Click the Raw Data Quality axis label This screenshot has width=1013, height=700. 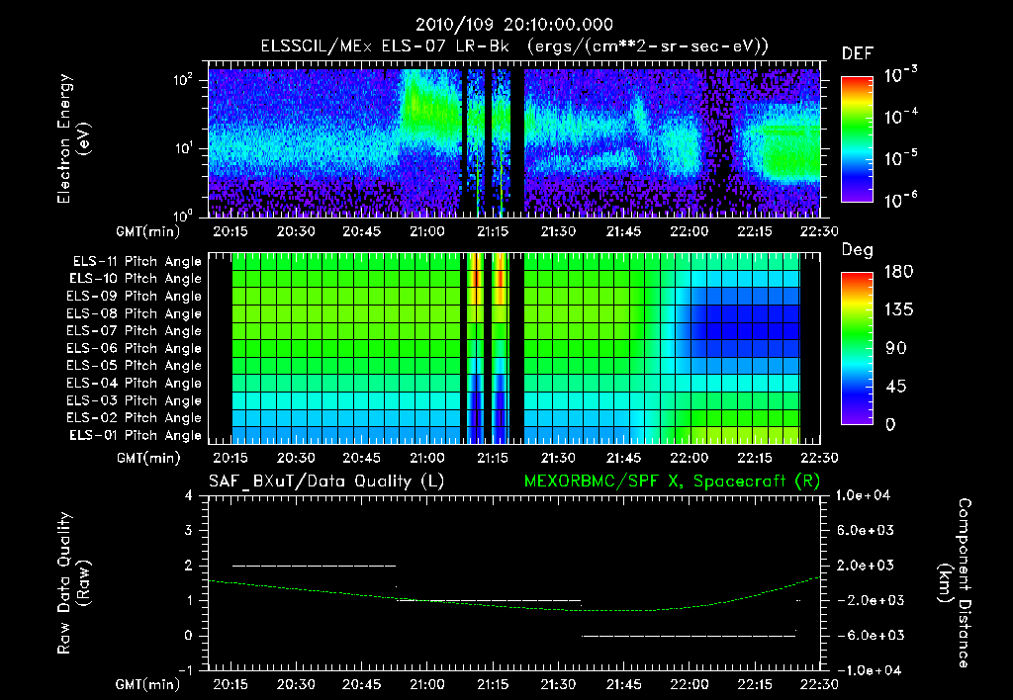point(73,583)
